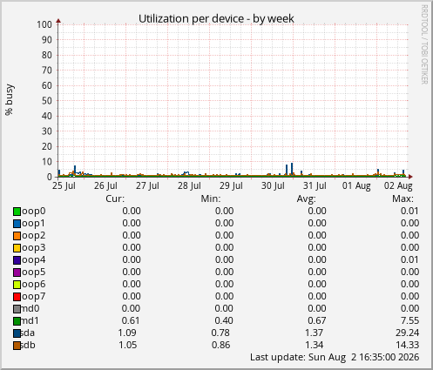Click the magenta oop5 legend swatch

pyautogui.click(x=17, y=272)
